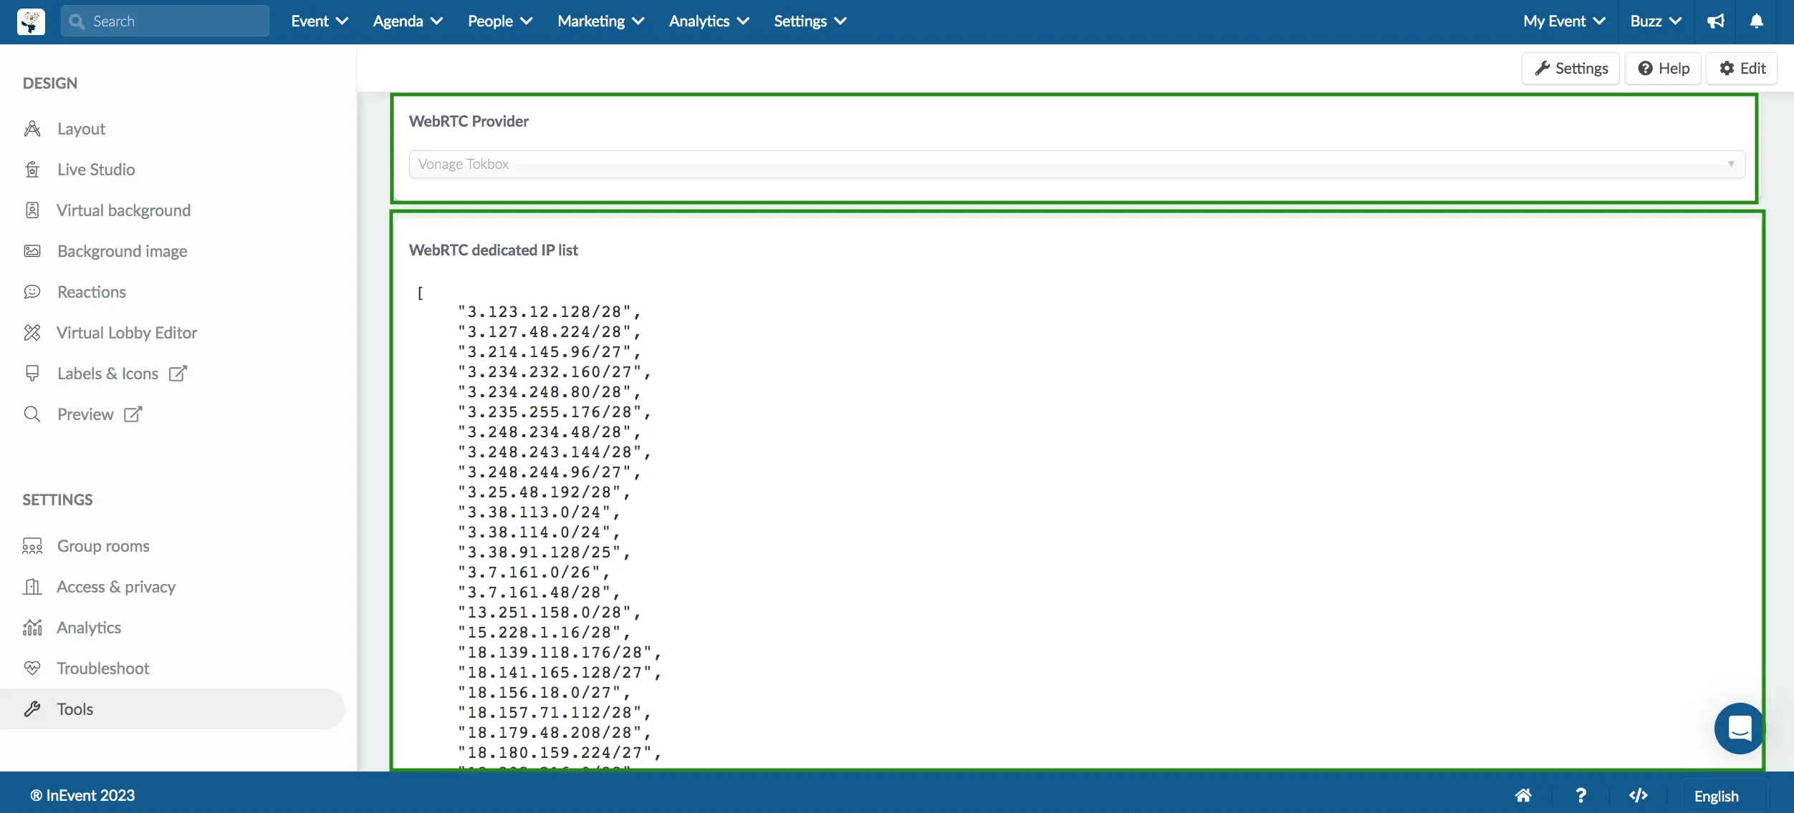This screenshot has height=813, width=1794.
Task: Click the code brackets icon in footer
Action: (1639, 796)
